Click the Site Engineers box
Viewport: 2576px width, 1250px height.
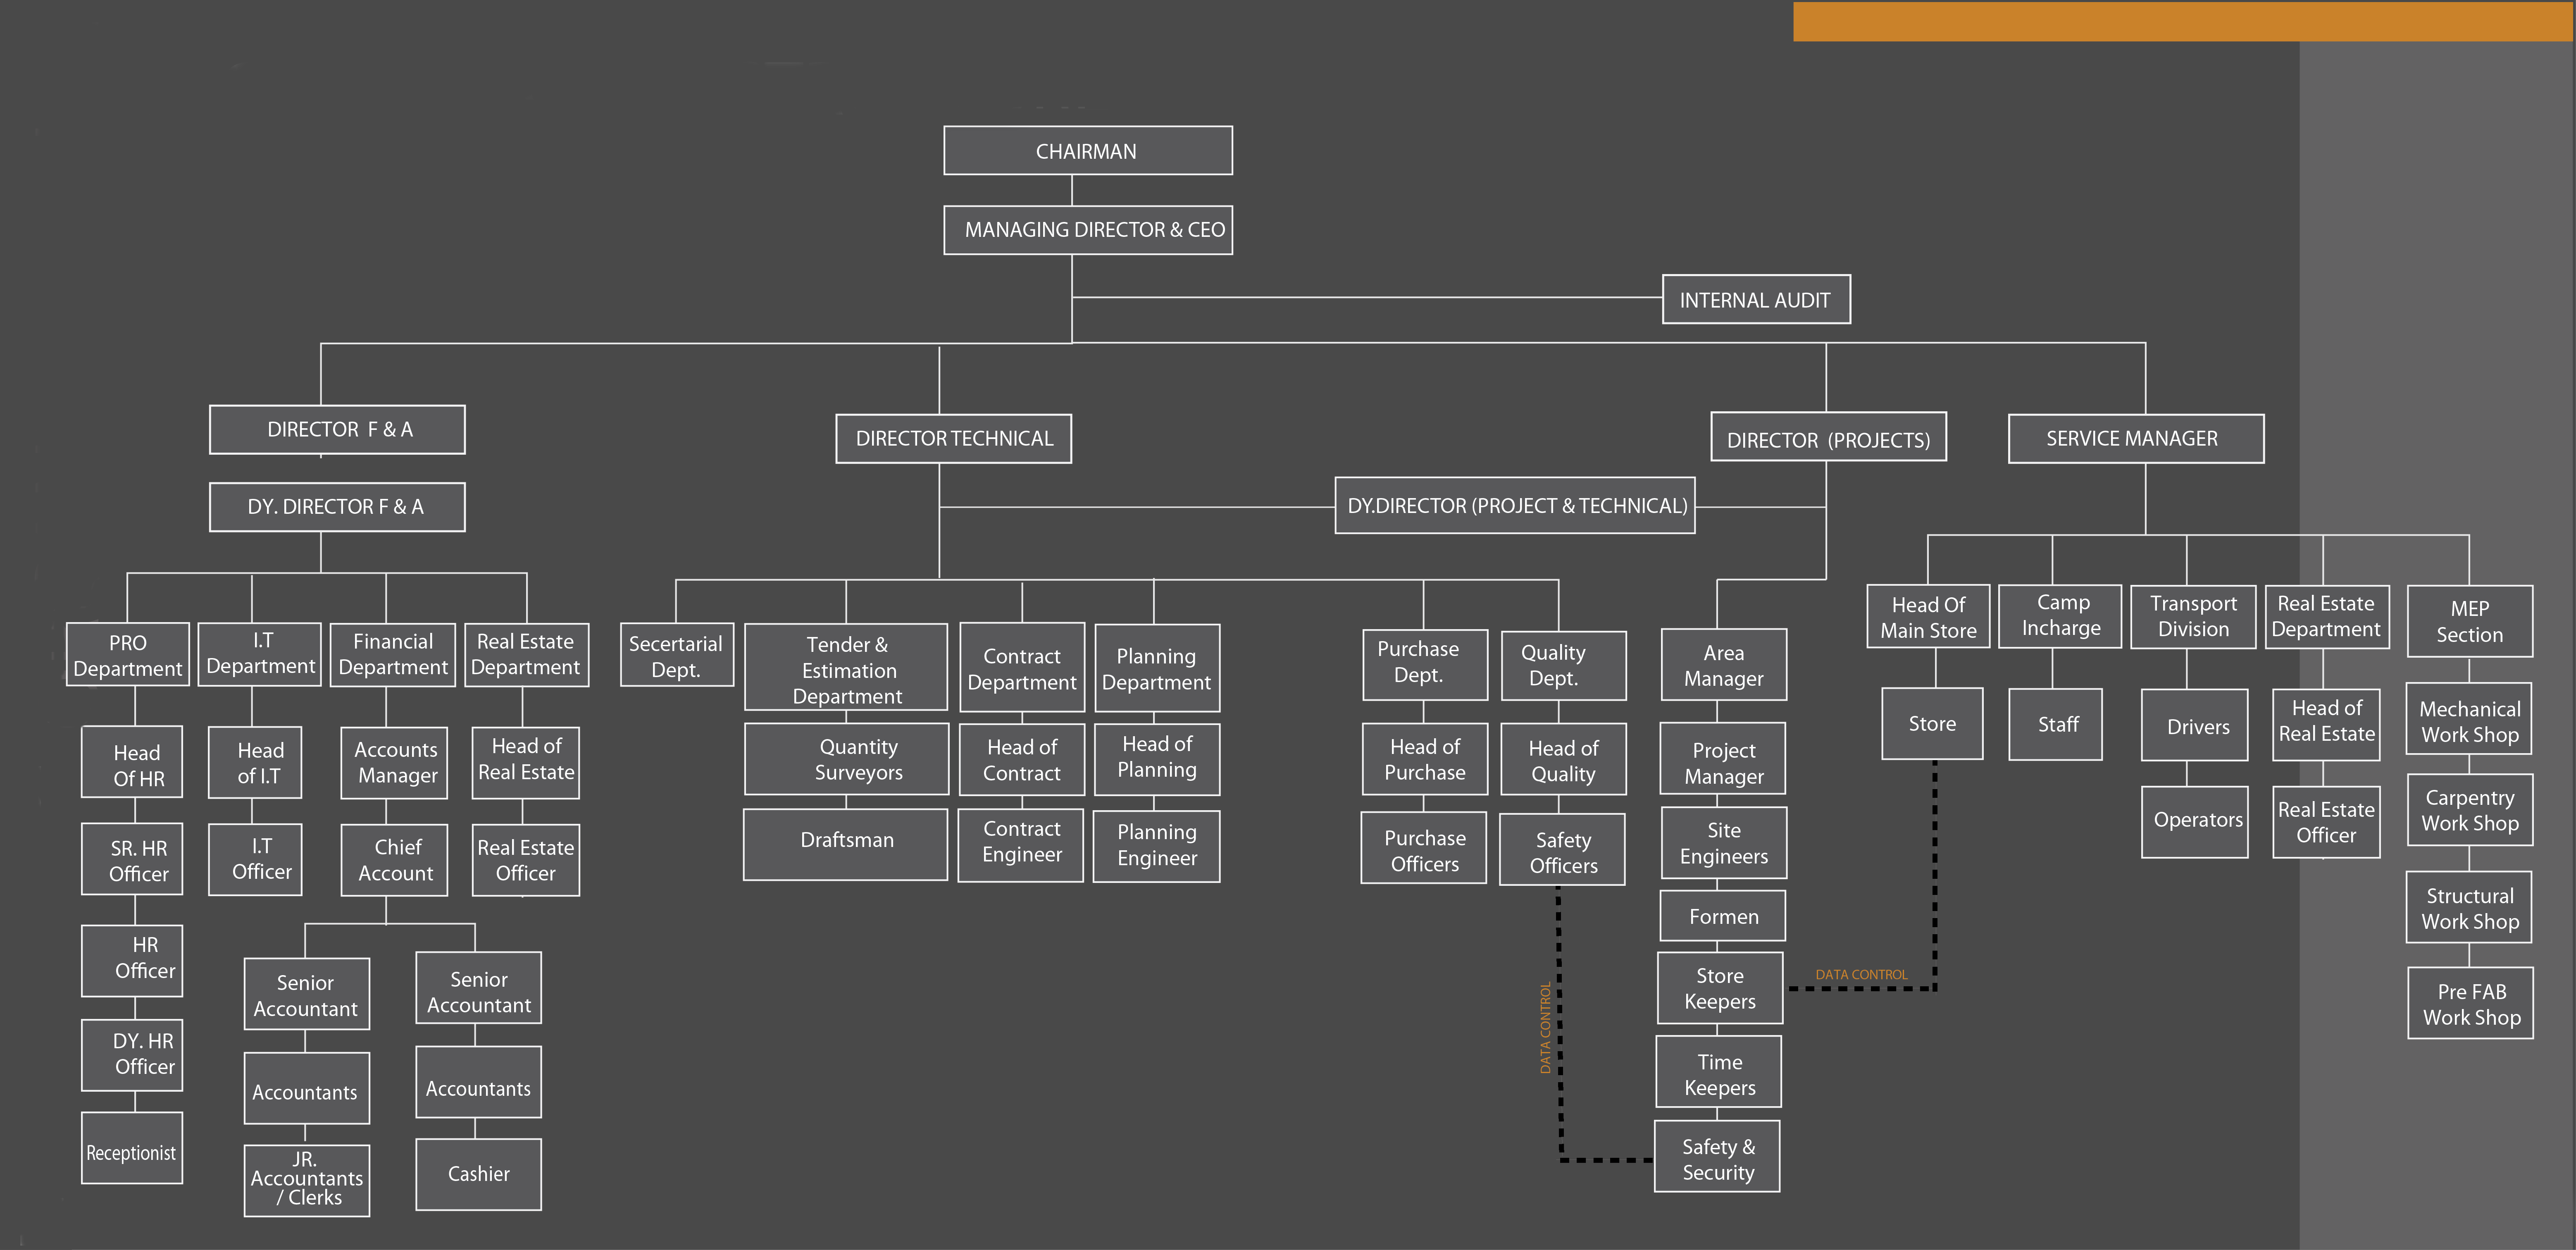[1724, 843]
